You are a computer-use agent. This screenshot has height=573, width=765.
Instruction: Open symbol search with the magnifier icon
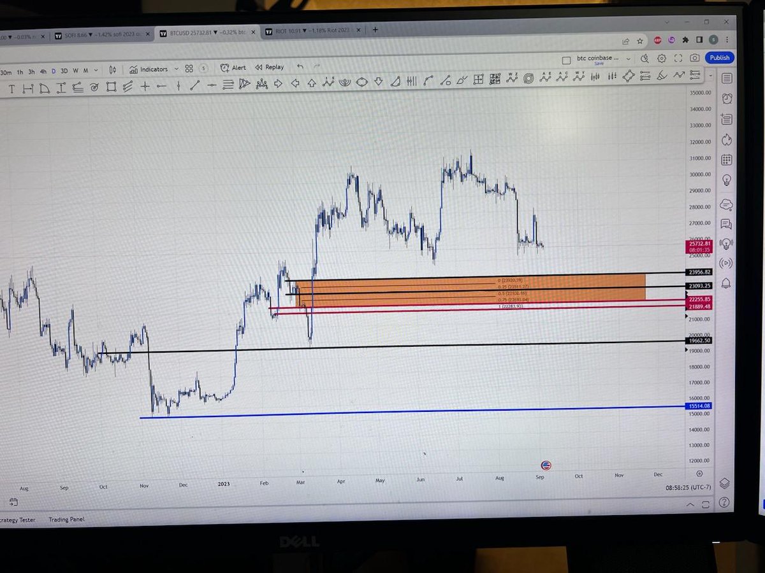(x=645, y=58)
